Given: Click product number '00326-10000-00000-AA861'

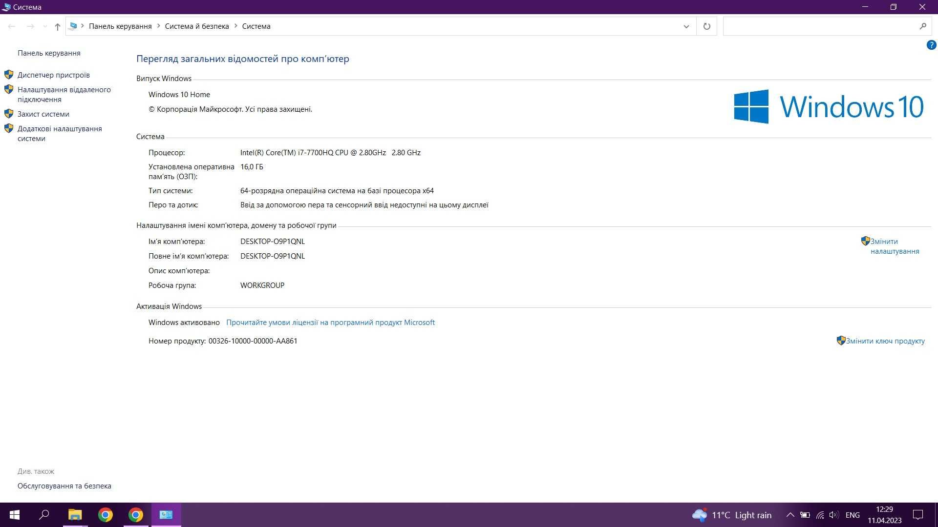Looking at the screenshot, I should pyautogui.click(x=253, y=341).
